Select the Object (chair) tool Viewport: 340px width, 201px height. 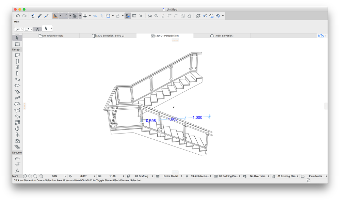[17, 135]
